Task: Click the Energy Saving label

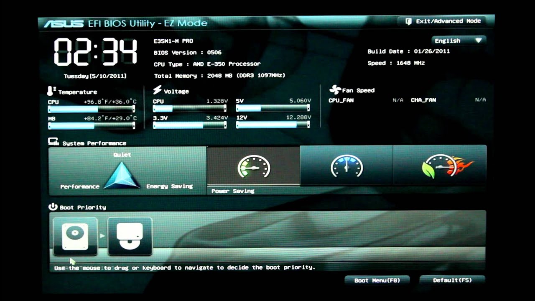Action: click(170, 186)
